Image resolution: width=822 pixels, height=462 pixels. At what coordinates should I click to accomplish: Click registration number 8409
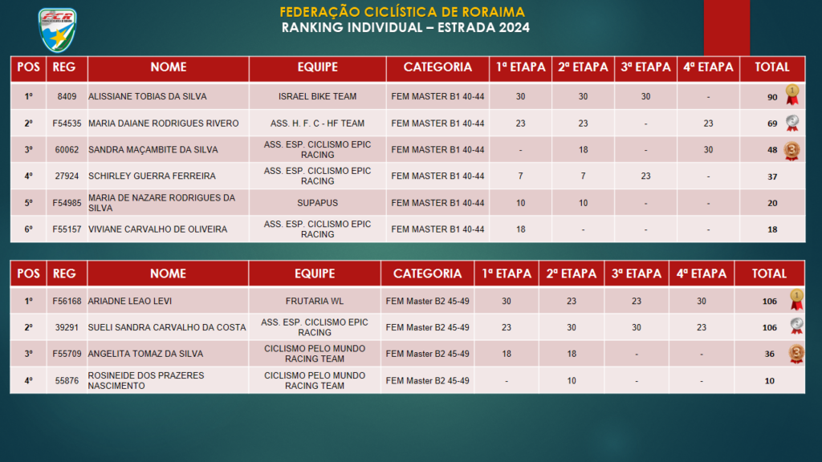[67, 96]
